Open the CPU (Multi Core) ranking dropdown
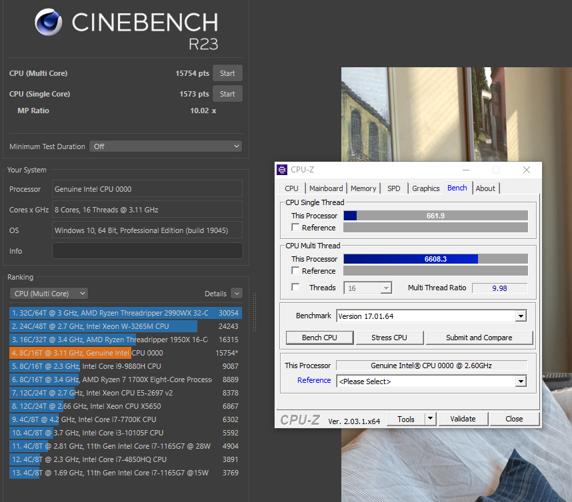 (49, 294)
